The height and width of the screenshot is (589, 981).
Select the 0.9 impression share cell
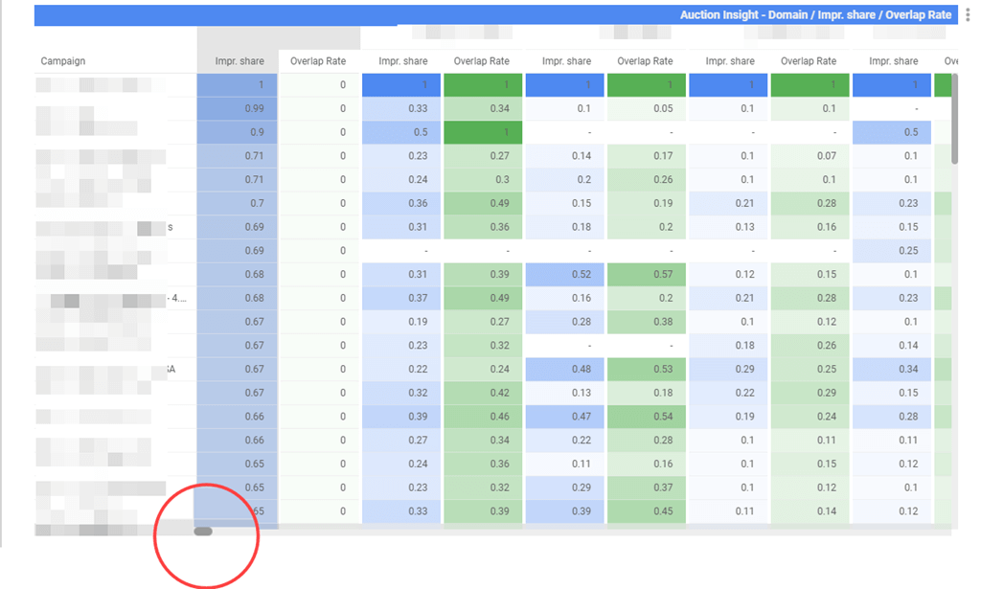[238, 132]
